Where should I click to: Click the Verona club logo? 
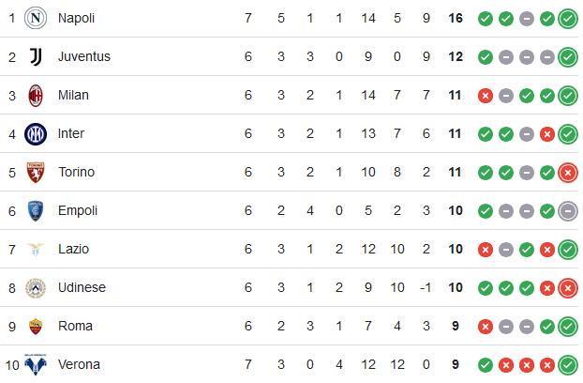pyautogui.click(x=36, y=364)
